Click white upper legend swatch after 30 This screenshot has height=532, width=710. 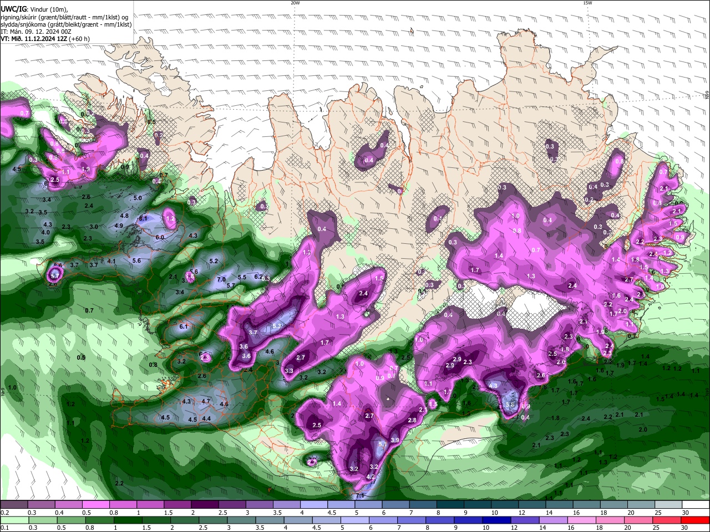pyautogui.click(x=696, y=504)
